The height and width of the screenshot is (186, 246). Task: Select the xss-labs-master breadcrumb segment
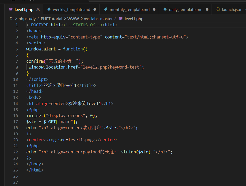point(98,19)
